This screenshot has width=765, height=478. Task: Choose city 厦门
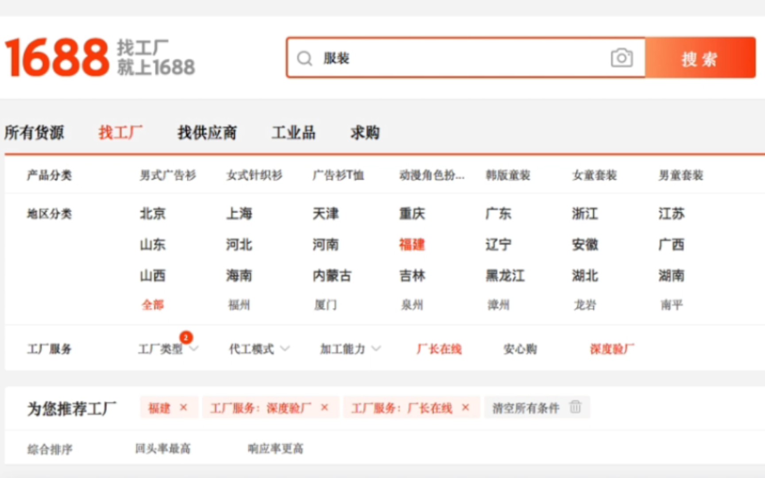pyautogui.click(x=326, y=305)
